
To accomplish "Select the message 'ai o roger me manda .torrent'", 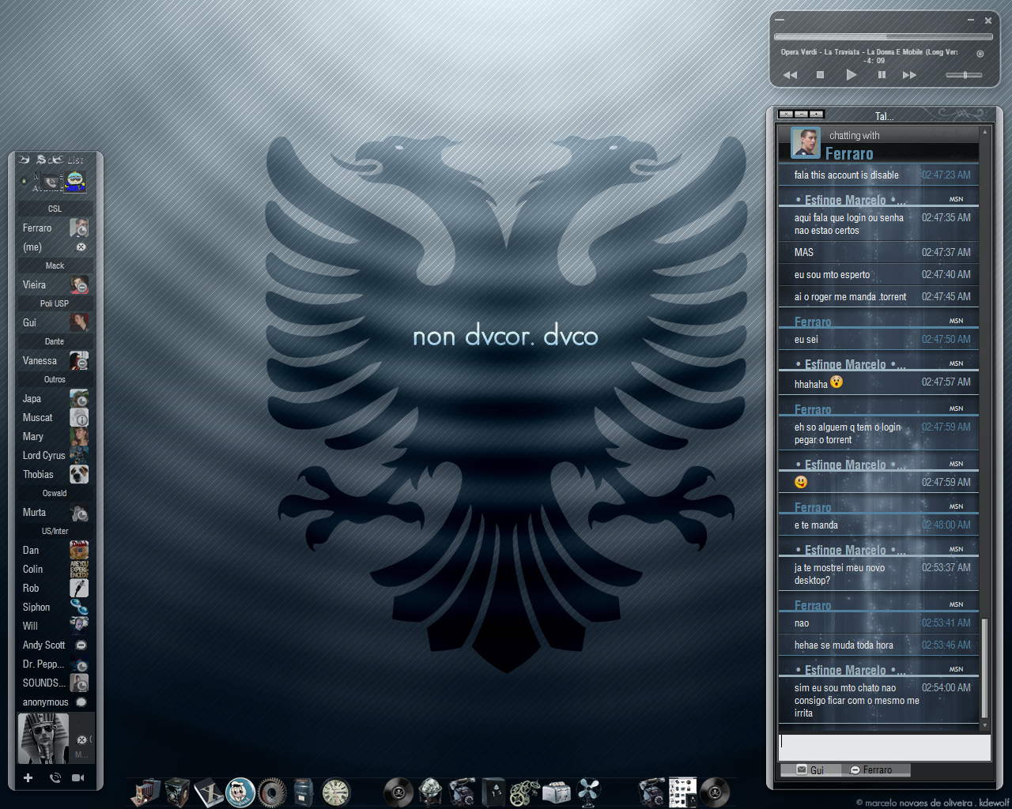I will click(x=878, y=297).
